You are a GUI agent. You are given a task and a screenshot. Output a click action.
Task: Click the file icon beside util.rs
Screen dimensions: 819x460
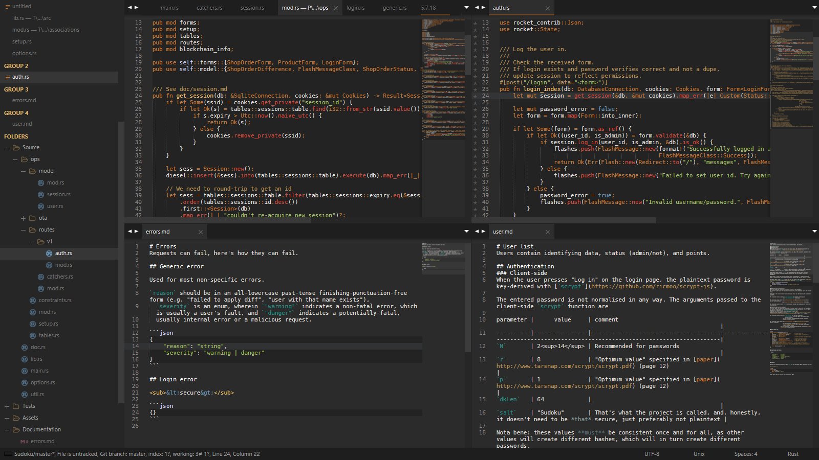coord(25,394)
